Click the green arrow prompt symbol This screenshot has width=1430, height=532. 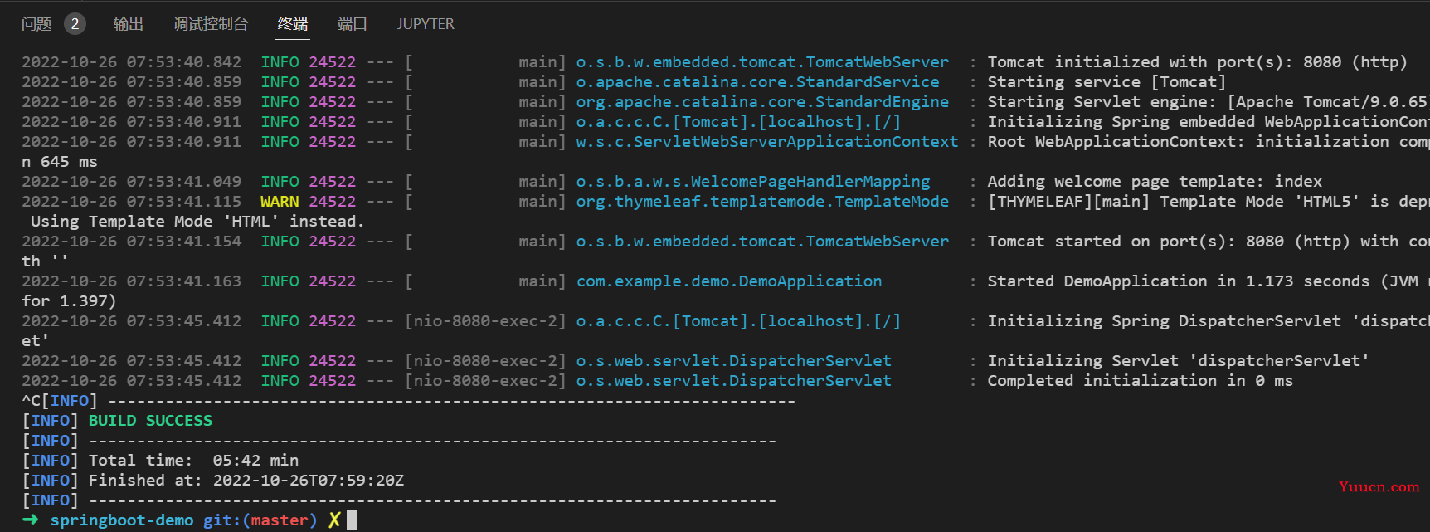click(30, 520)
